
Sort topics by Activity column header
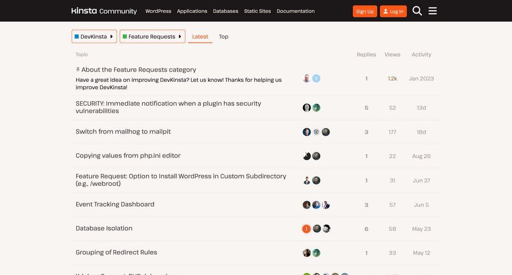421,55
